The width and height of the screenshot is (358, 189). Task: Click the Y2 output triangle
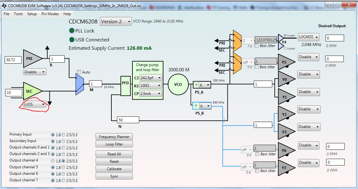pyautogui.click(x=286, y=114)
